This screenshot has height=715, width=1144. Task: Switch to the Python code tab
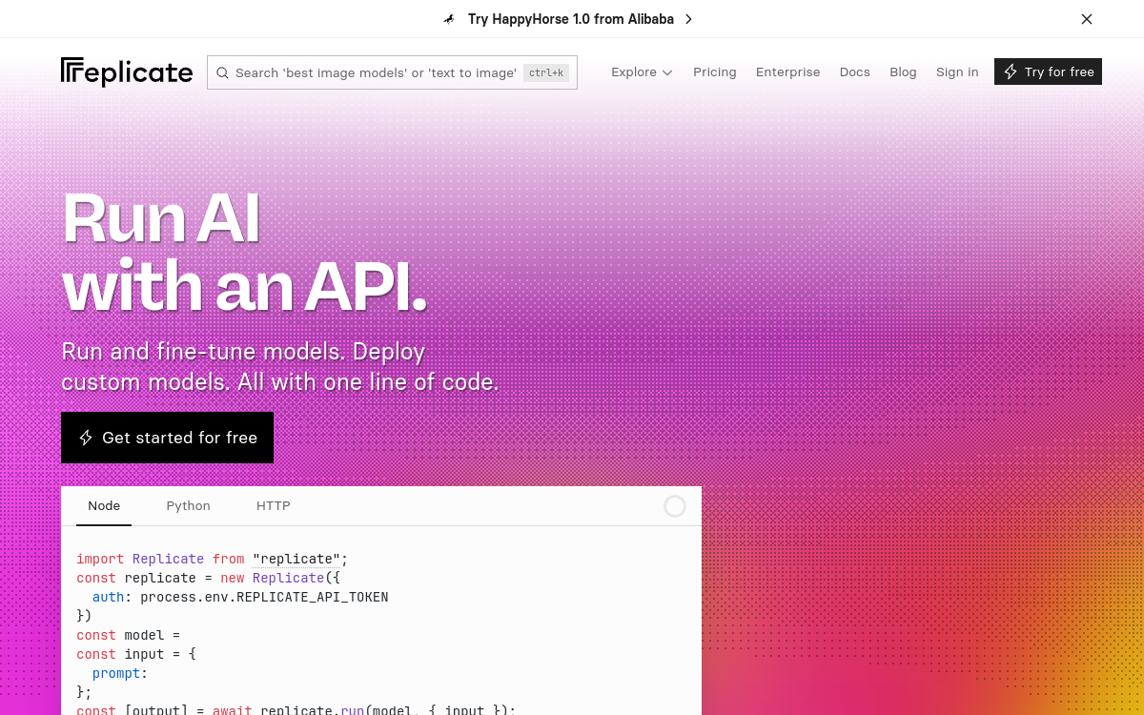[189, 506]
